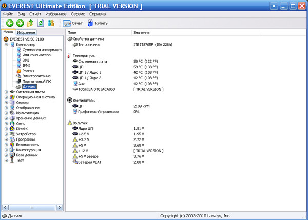Click tree panel scroll right arrow

tap(60, 207)
